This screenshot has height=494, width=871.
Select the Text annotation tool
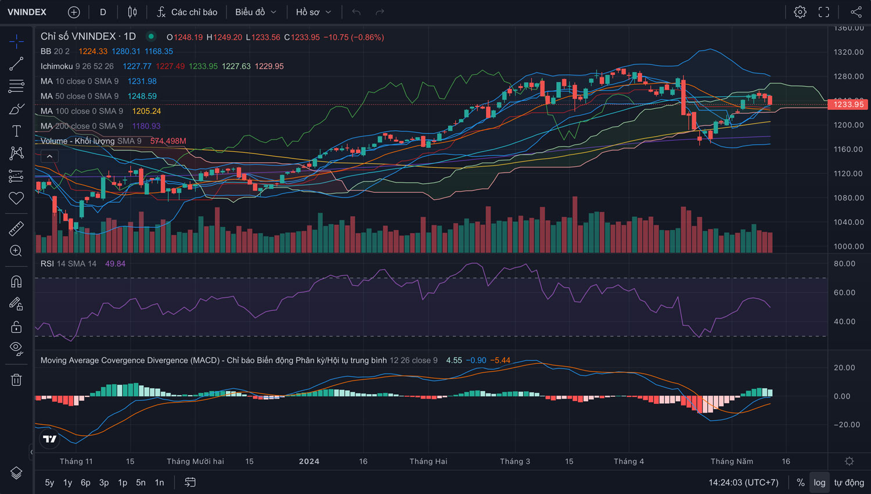click(16, 131)
